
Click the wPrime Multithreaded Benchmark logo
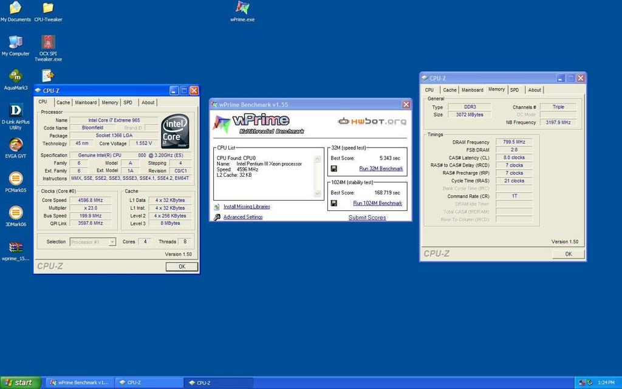[259, 124]
